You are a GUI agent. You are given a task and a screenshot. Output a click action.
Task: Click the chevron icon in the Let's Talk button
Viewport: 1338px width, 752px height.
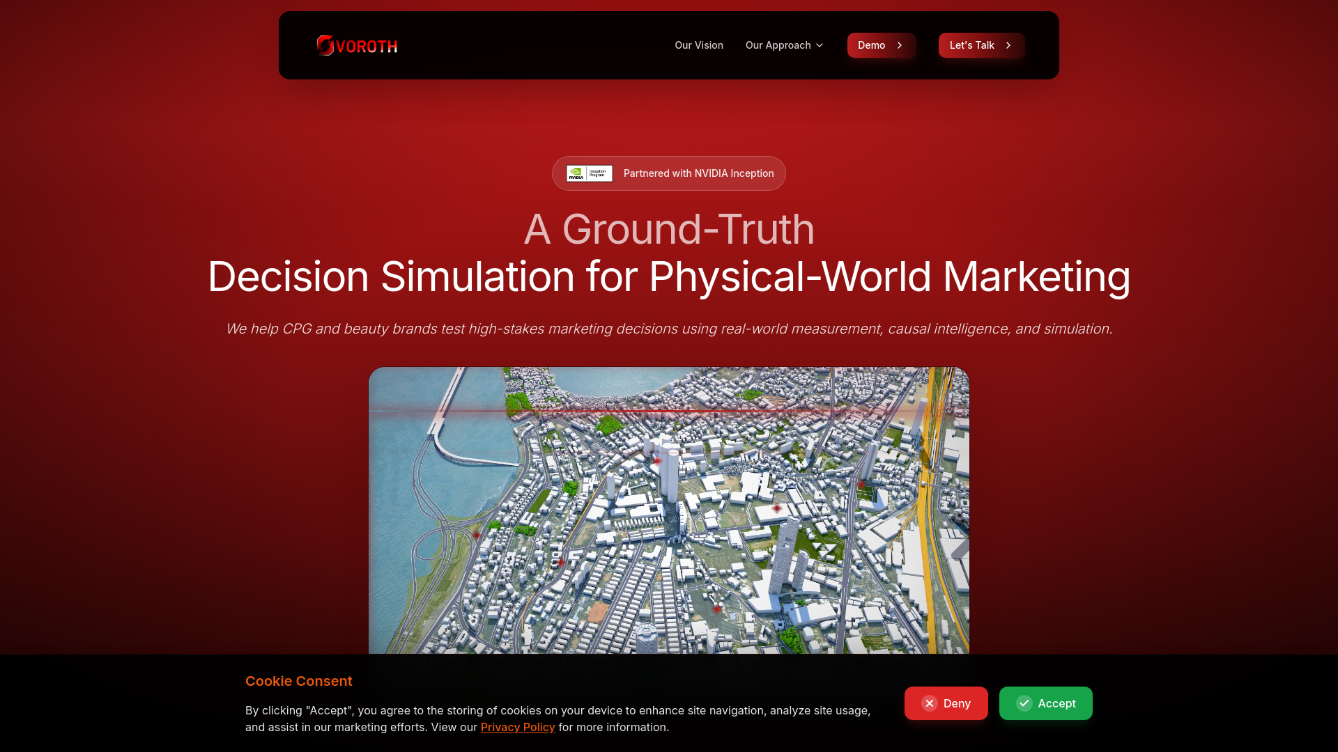click(x=1008, y=45)
